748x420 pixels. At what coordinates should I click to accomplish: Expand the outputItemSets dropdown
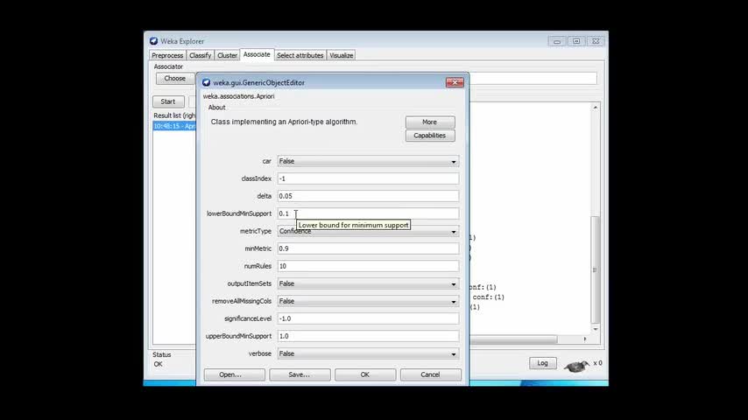(x=368, y=283)
